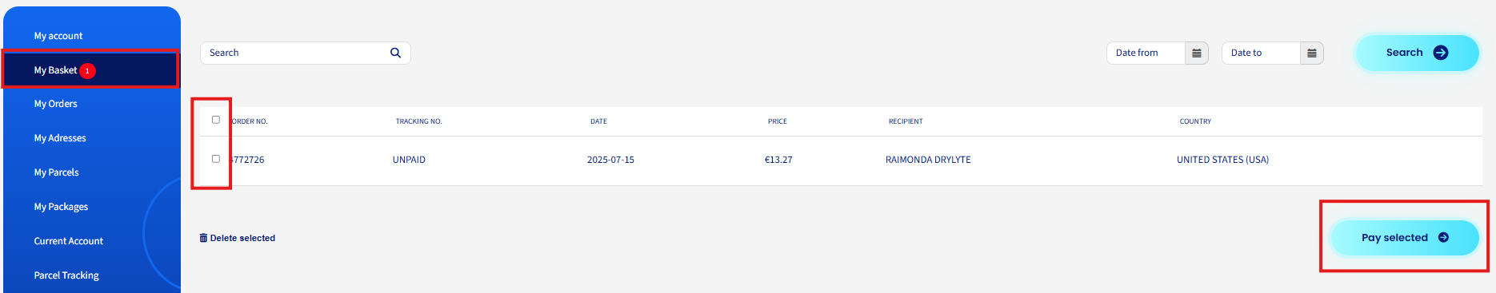Image resolution: width=1496 pixels, height=293 pixels.
Task: Open the Date to calendar icon
Action: [1312, 53]
